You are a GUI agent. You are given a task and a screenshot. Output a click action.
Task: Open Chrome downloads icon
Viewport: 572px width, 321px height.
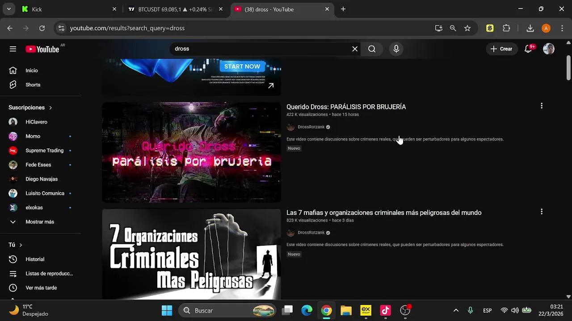(530, 28)
